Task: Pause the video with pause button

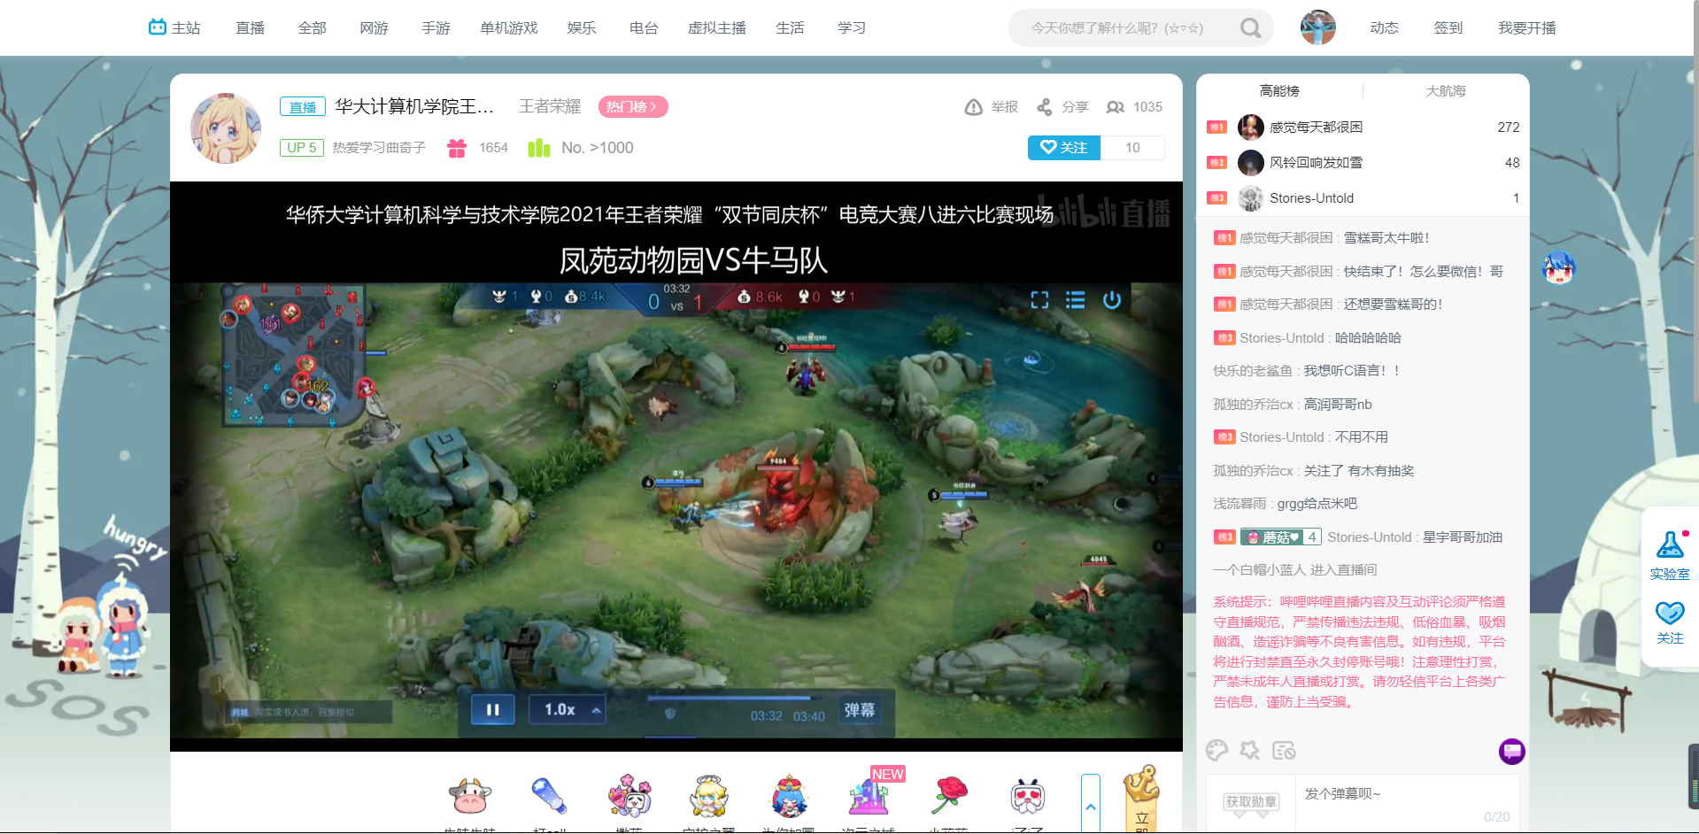Action: (493, 710)
